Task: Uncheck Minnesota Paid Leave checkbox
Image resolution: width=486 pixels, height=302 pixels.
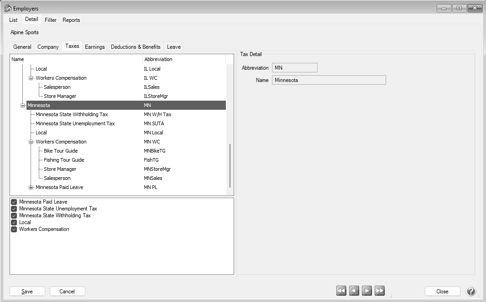Action: 14,202
